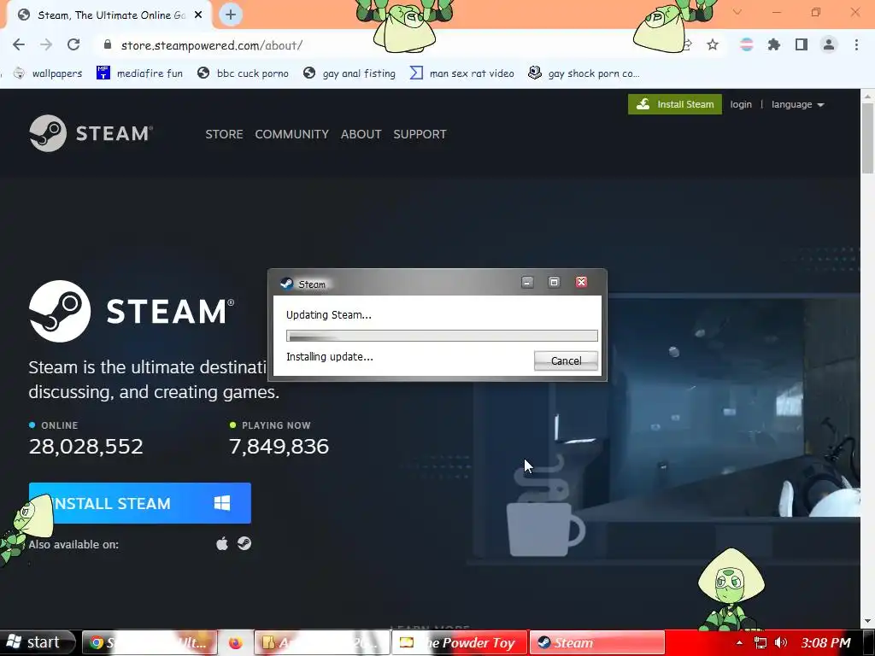The image size is (875, 656).
Task: Expand the language dropdown
Action: tap(797, 104)
